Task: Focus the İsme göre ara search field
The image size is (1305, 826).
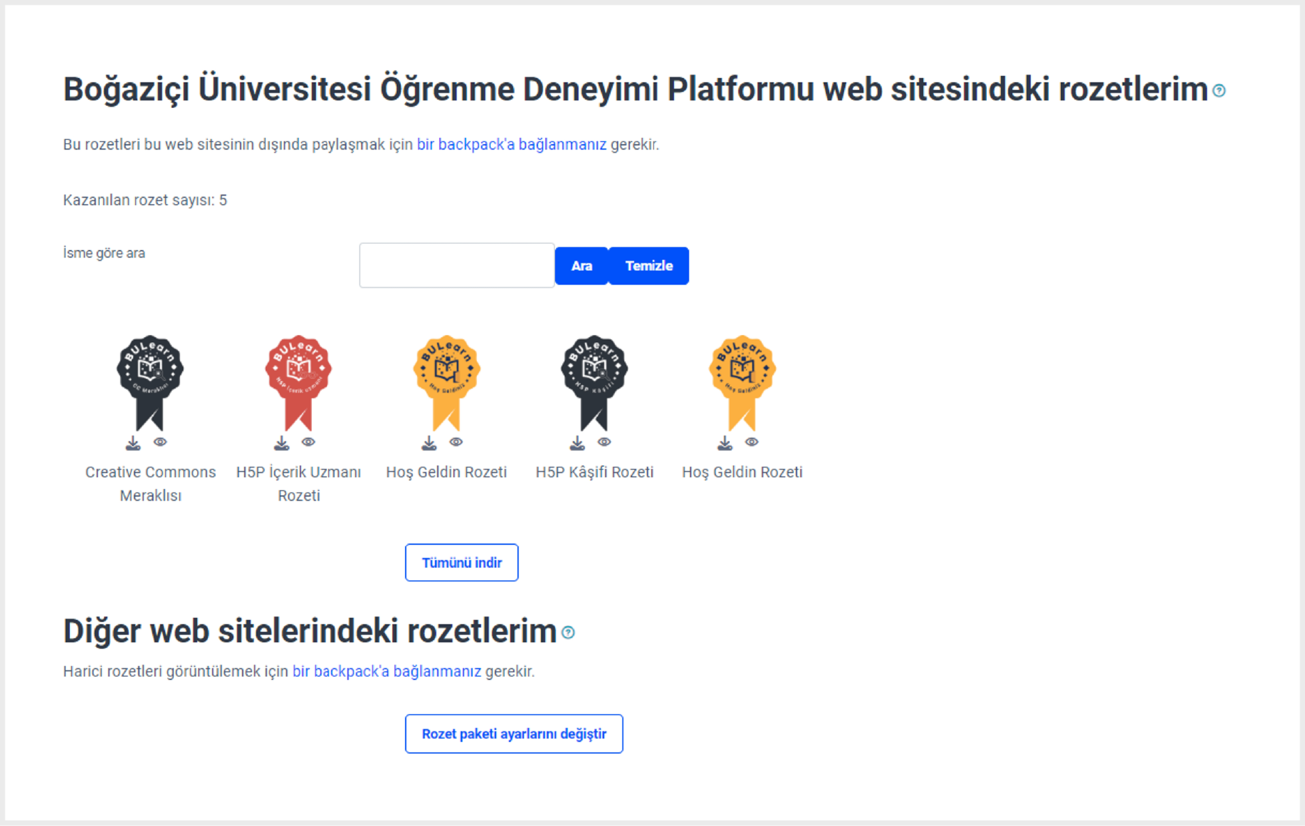Action: pos(457,266)
